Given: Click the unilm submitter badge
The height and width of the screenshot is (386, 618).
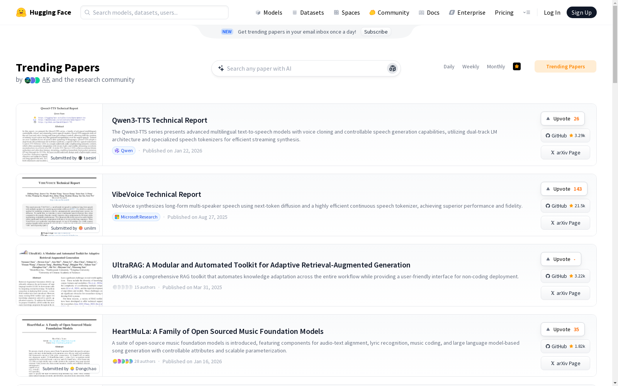Looking at the screenshot, I should point(73,228).
